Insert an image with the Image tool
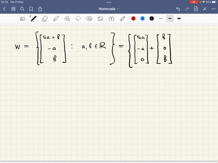This screenshot has height=163, width=218. 100,19
